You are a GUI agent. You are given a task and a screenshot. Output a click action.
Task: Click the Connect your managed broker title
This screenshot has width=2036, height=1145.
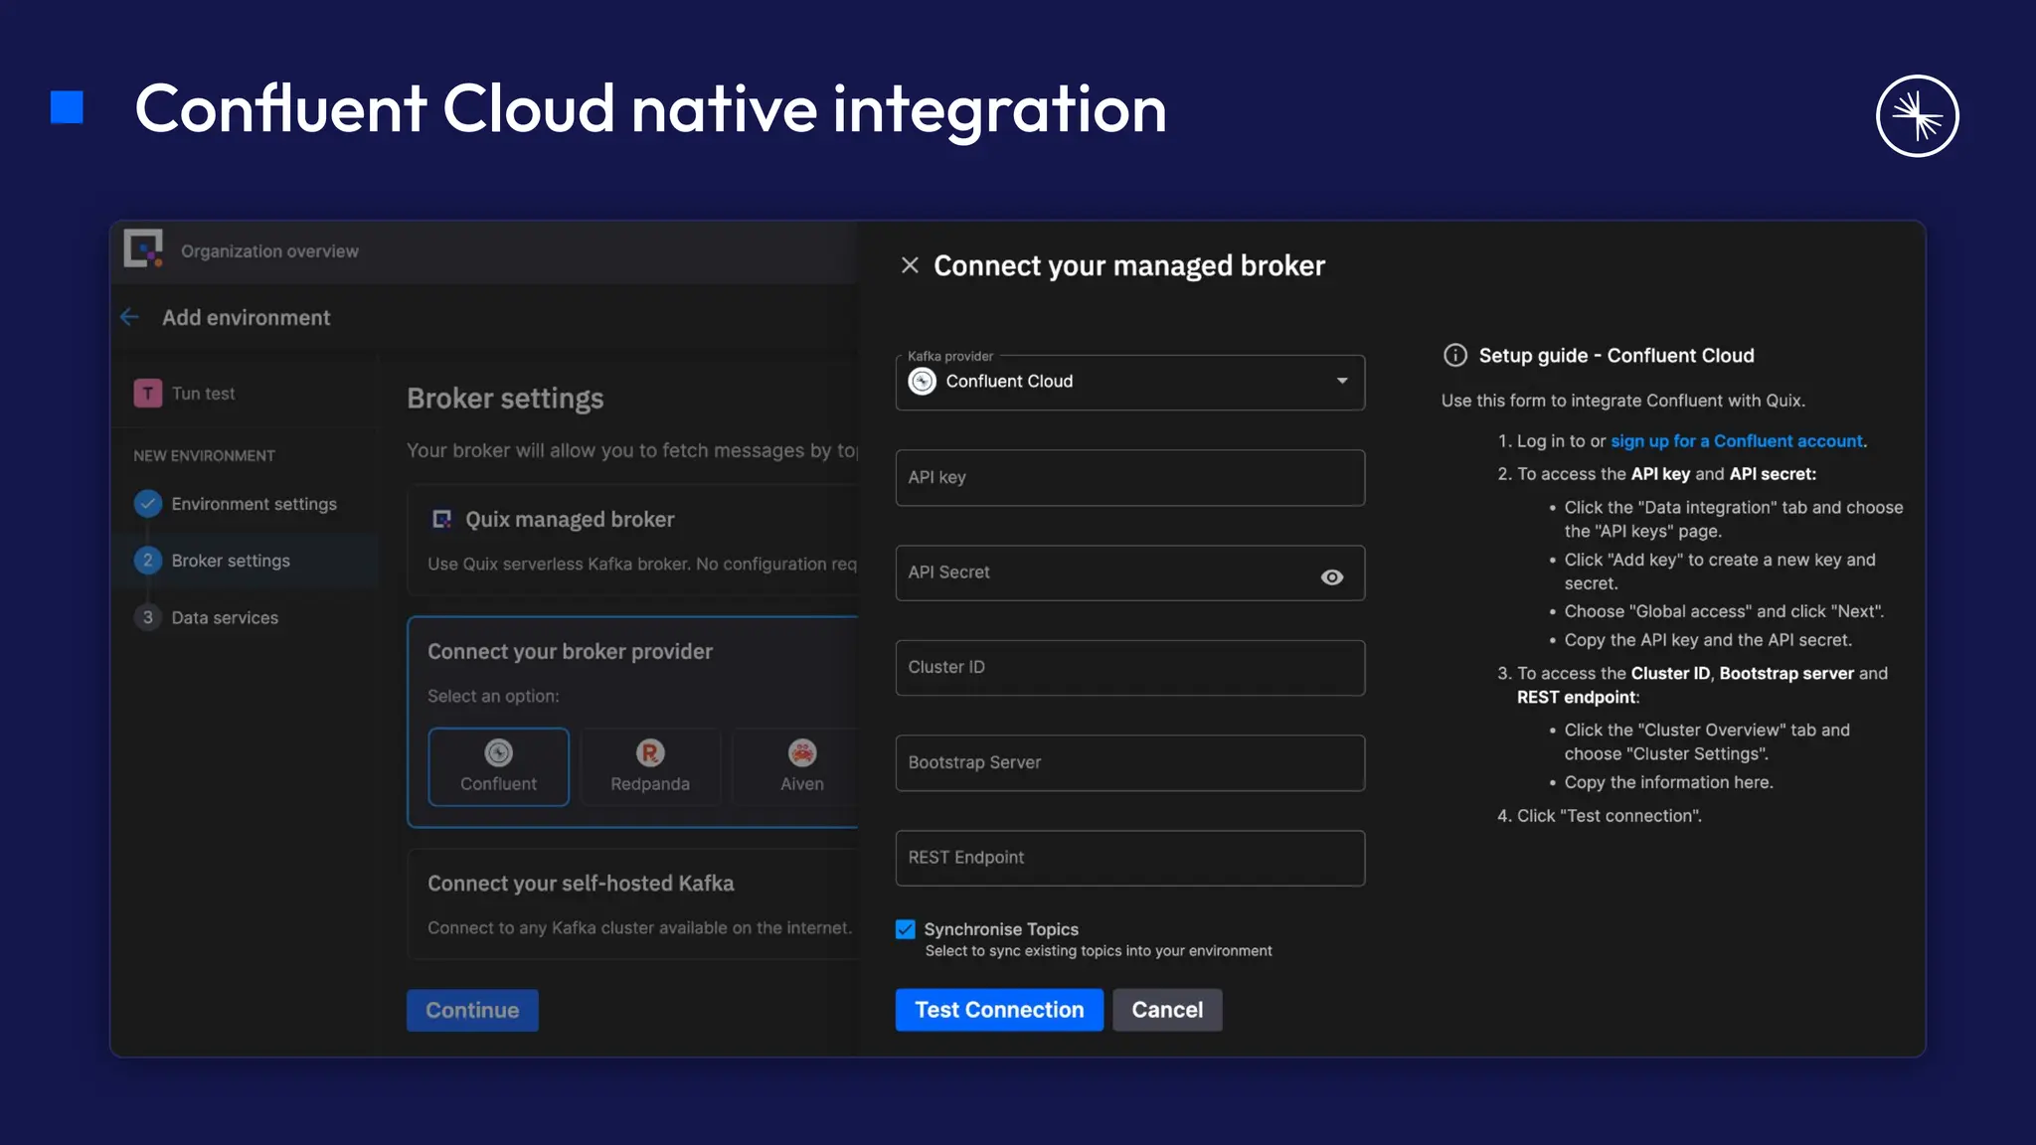(x=1129, y=266)
